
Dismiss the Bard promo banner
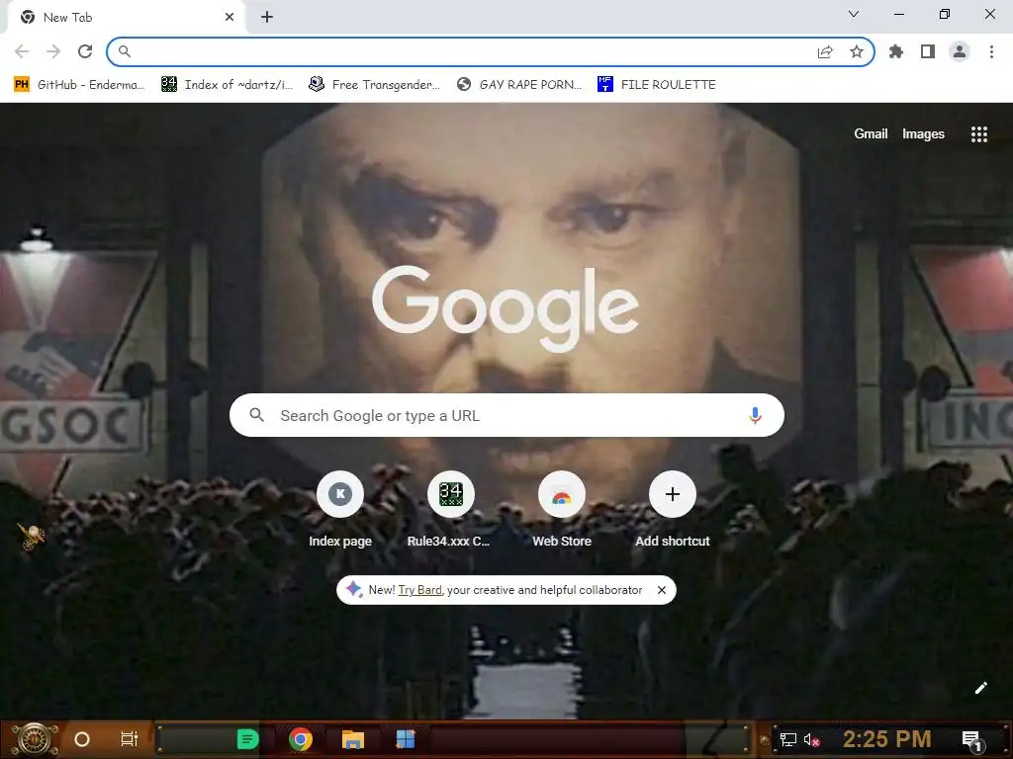coord(662,590)
